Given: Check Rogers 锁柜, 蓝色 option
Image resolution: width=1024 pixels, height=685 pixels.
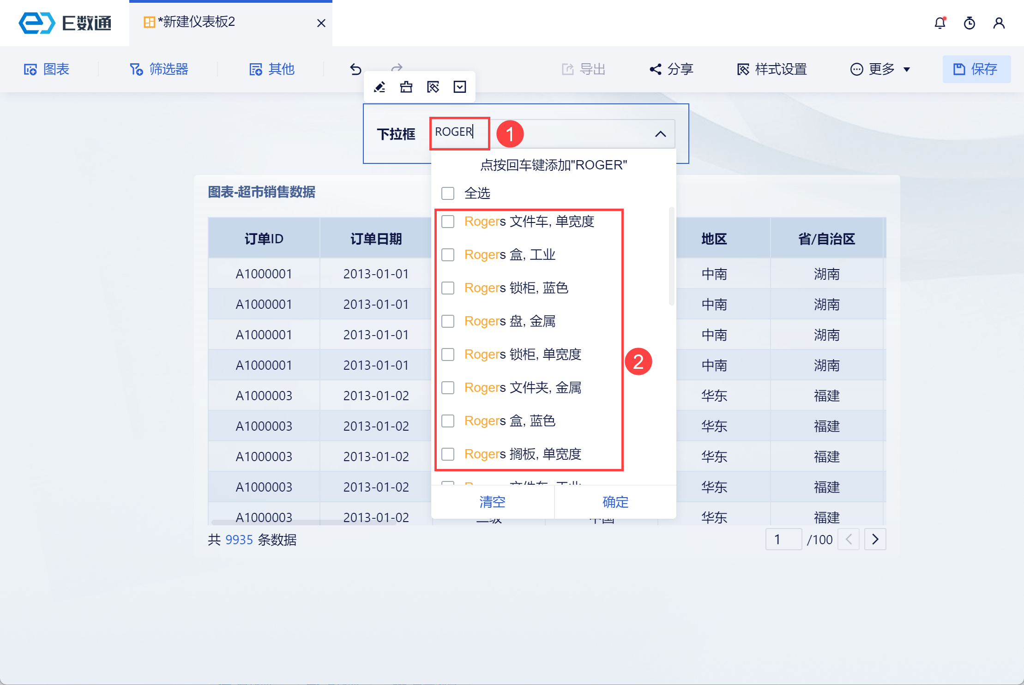Looking at the screenshot, I should click(448, 288).
